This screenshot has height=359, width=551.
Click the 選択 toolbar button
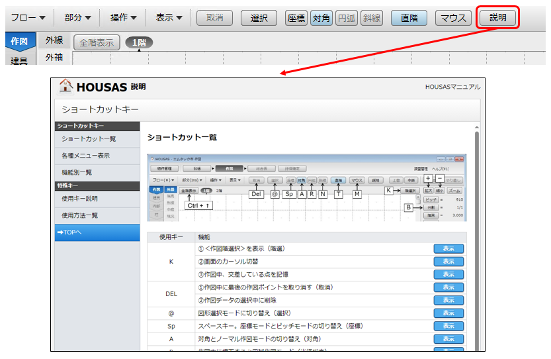[x=259, y=18]
